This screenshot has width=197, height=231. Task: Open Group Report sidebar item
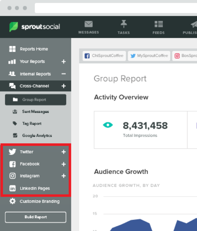tap(35, 100)
